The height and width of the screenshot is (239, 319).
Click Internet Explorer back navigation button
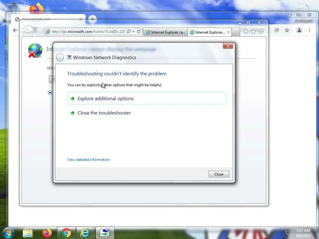28,31
